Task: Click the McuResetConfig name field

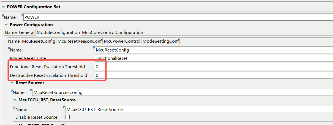Action: [212, 50]
